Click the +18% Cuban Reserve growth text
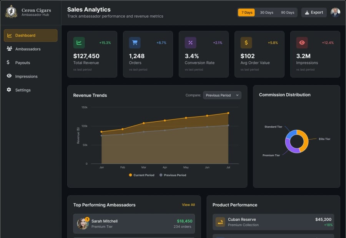The width and height of the screenshot is (346, 238). click(328, 225)
